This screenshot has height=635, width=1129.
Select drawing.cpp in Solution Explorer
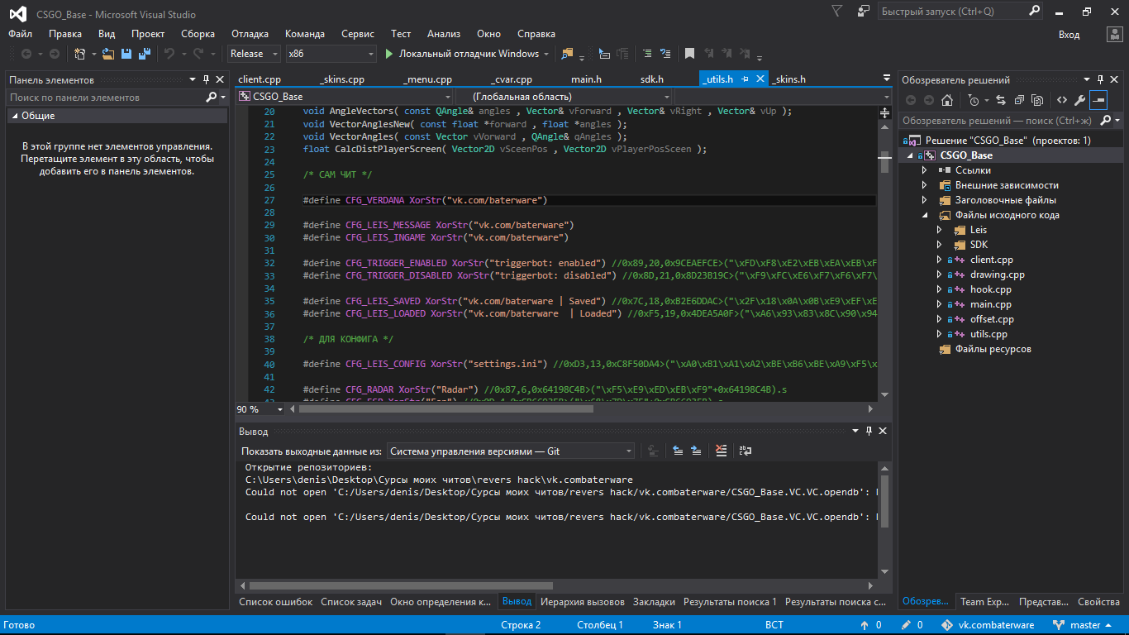pos(998,275)
